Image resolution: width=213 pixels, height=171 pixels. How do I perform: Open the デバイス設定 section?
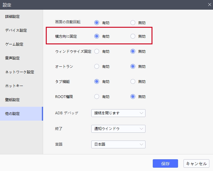(21, 30)
